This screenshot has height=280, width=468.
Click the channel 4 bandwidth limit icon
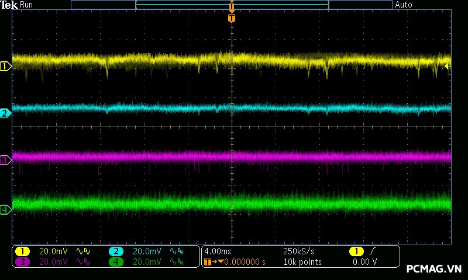point(176,262)
